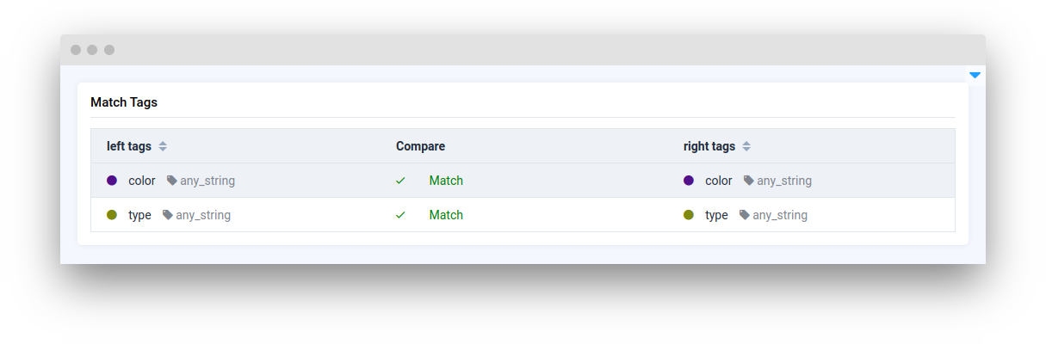Image resolution: width=1046 pixels, height=350 pixels.
Task: Select the Compare column header
Action: coord(420,146)
